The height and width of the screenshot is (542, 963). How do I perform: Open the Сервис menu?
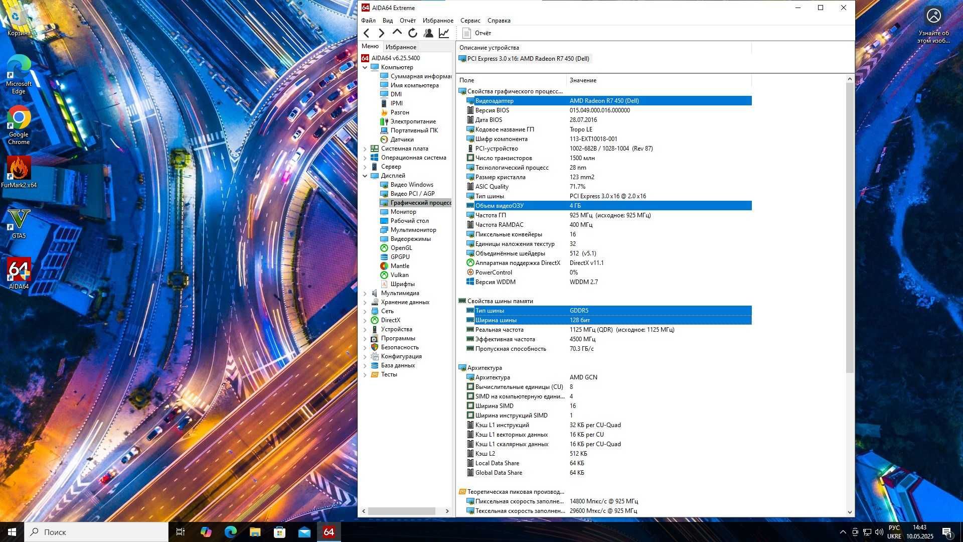pyautogui.click(x=470, y=21)
